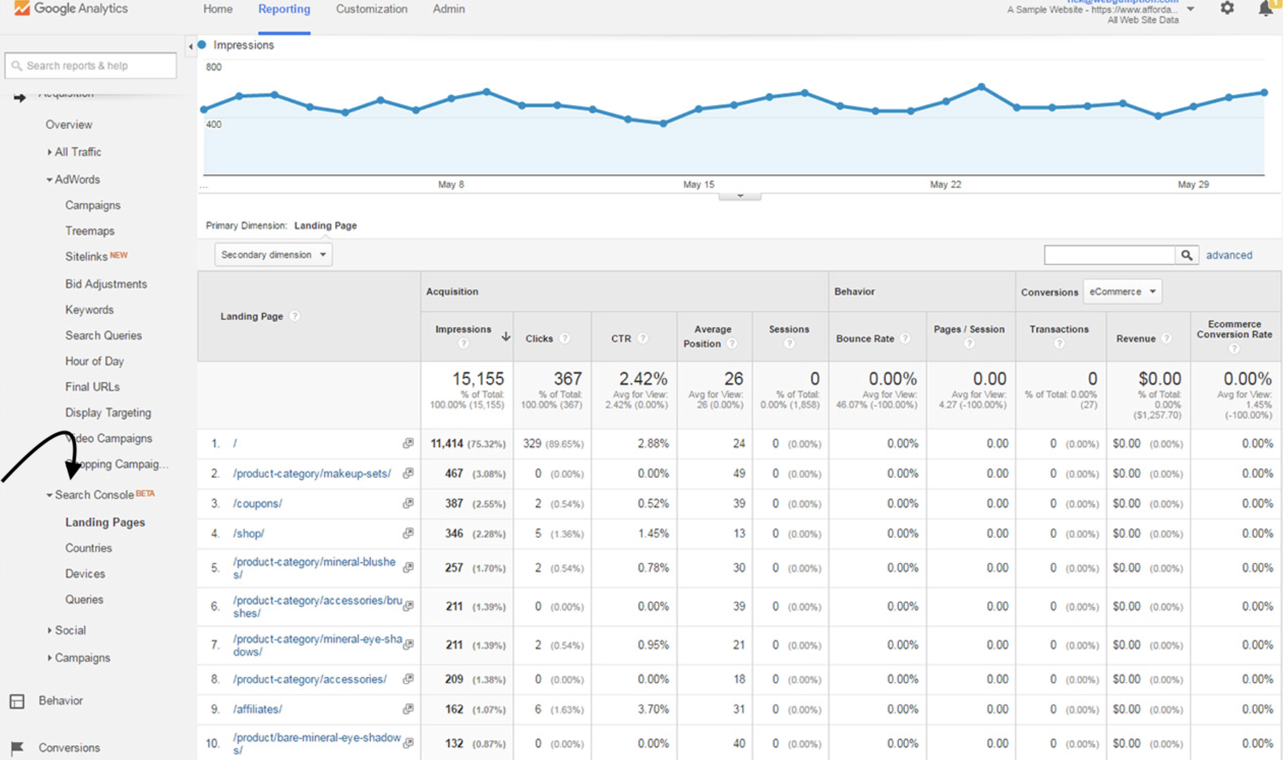Viewport: 1283px width, 760px height.
Task: Click help icon beside CTR header
Action: [x=642, y=339]
